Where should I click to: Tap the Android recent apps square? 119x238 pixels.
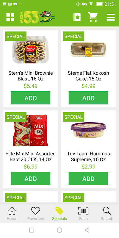(x=32, y=230)
